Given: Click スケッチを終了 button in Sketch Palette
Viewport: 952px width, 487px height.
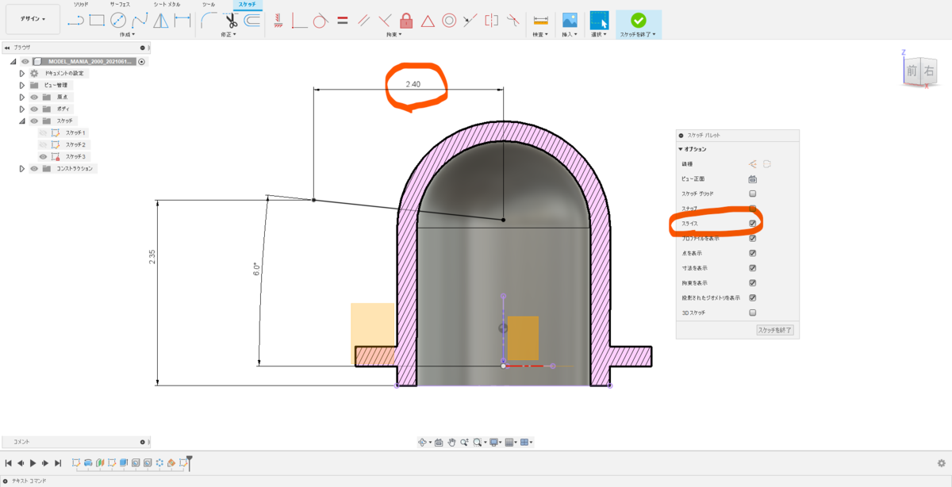Looking at the screenshot, I should (774, 330).
